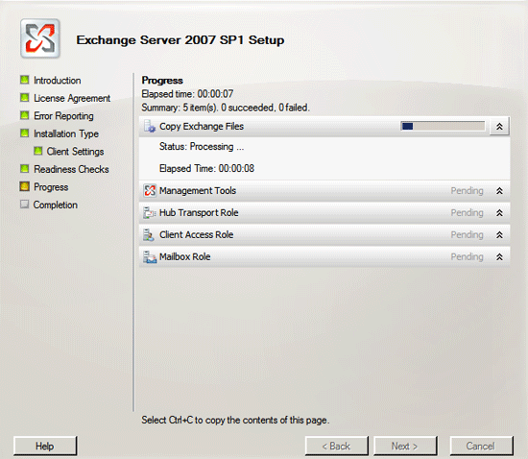Expand the Mailbox Role chevron
Screen dimensions: 528x459
[499, 257]
